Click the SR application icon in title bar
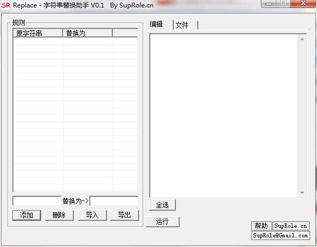The width and height of the screenshot is (317, 247). [6, 5]
